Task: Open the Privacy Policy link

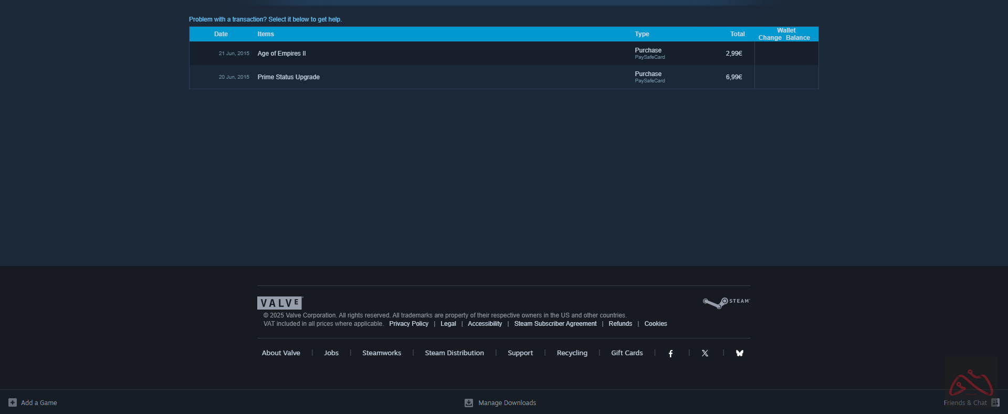Action: pos(408,324)
